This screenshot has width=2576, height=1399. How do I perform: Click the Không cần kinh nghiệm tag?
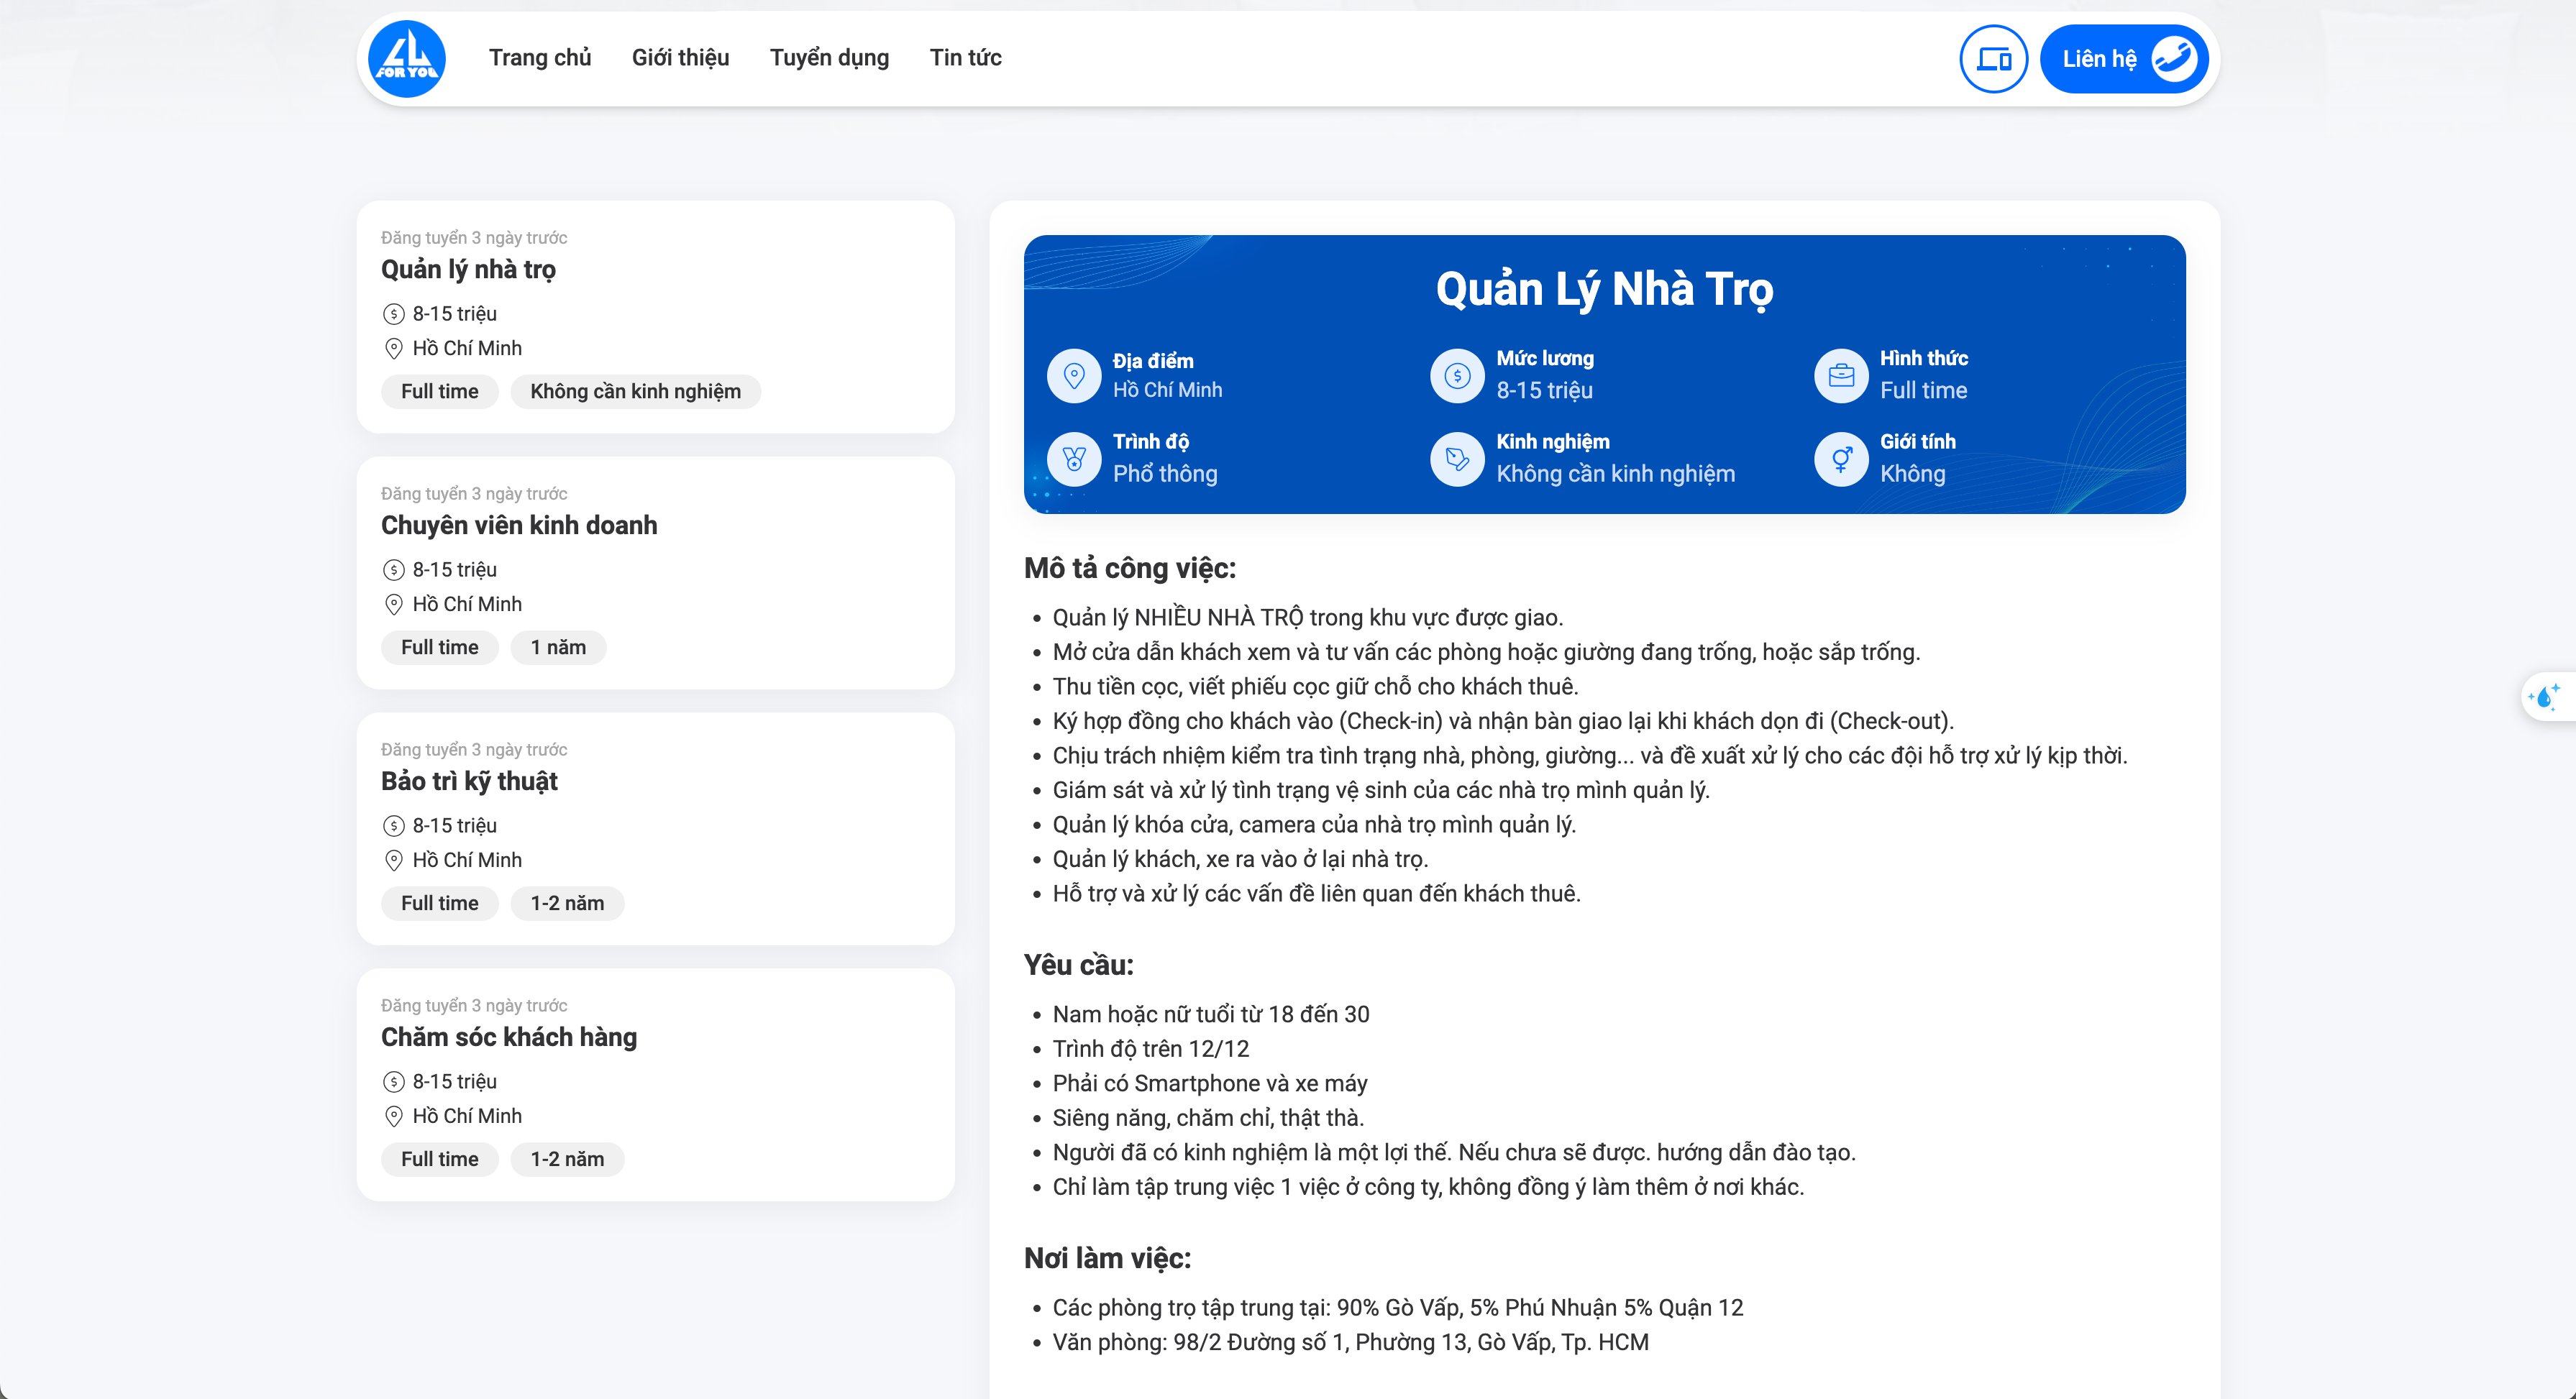tap(635, 391)
